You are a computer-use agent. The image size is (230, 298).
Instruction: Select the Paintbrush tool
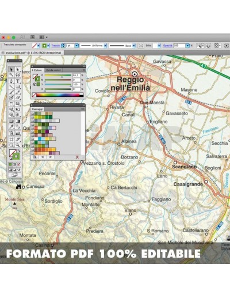tap(11, 92)
